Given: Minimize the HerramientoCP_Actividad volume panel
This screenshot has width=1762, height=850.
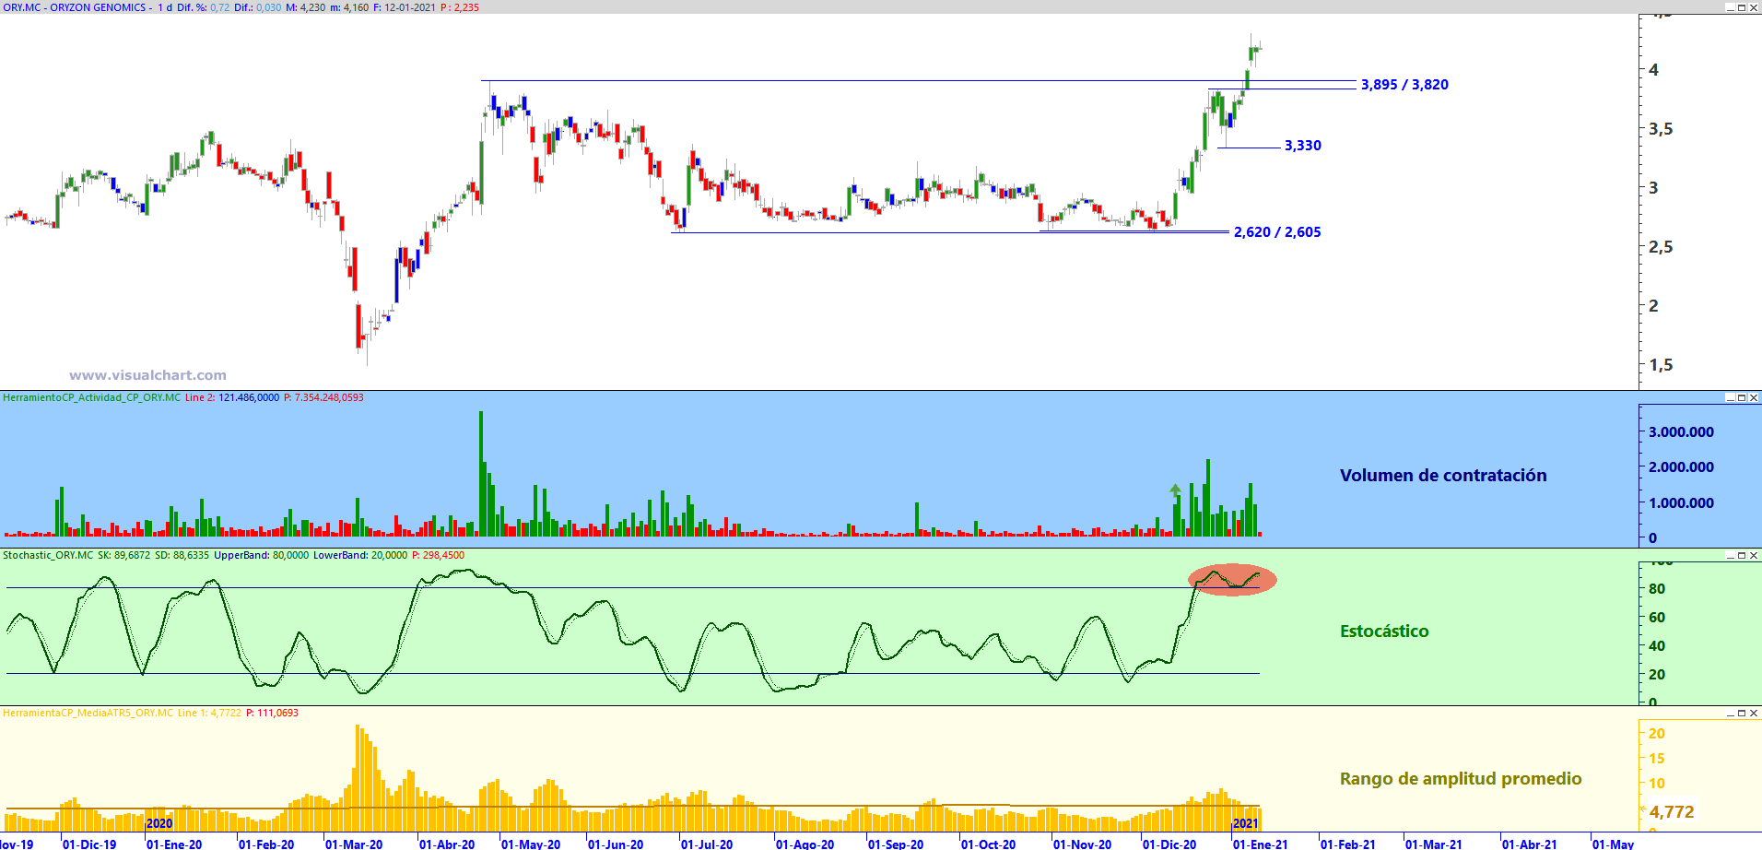Looking at the screenshot, I should coord(1730,398).
